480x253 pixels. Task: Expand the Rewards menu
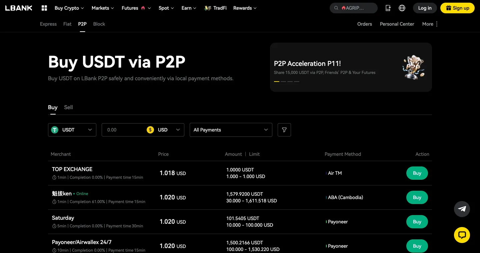click(245, 8)
